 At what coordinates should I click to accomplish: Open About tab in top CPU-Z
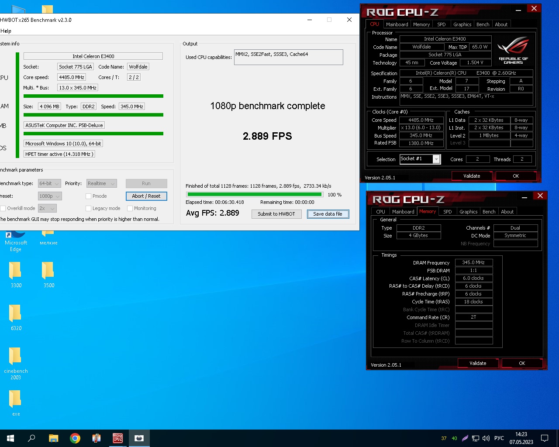tap(501, 24)
